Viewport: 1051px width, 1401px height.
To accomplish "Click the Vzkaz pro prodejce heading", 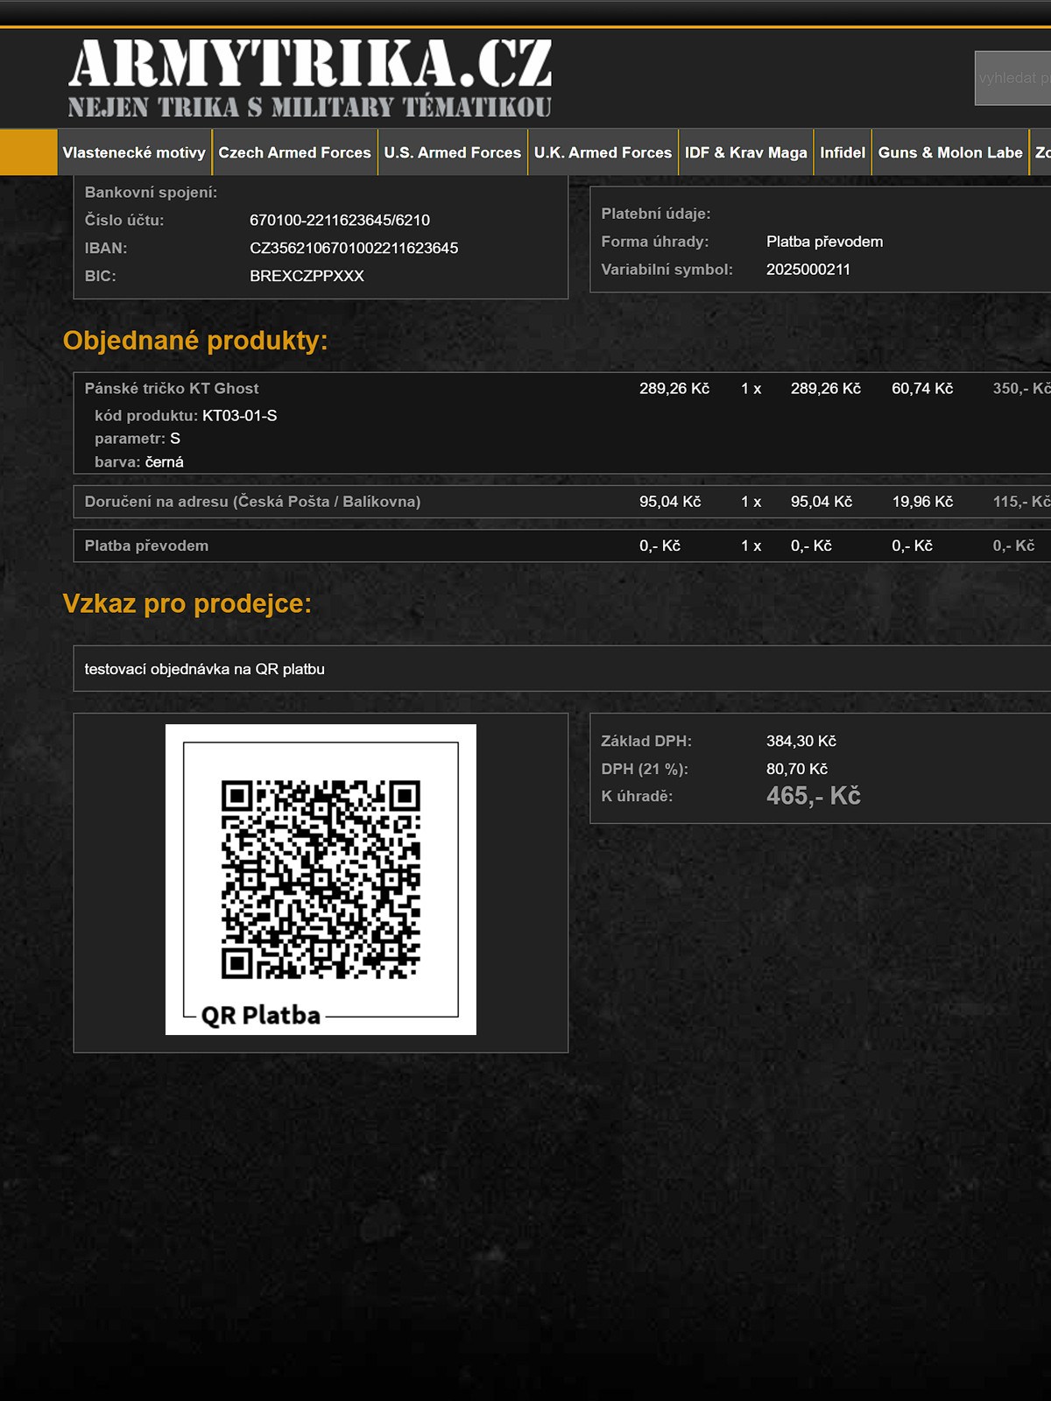I will 187,603.
